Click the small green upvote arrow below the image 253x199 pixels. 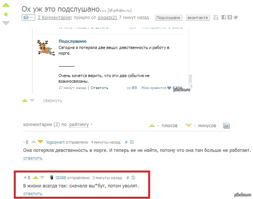[25, 101]
